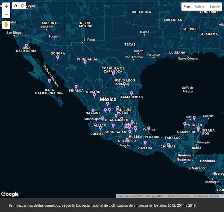Click the reset/refresh map icon
The image size is (224, 212).
tap(16, 6)
